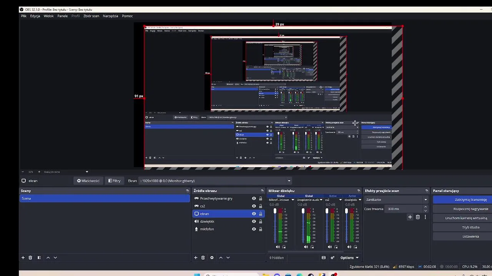Hide the mikfofon source eye icon
This screenshot has width=492, height=276.
coord(254,229)
